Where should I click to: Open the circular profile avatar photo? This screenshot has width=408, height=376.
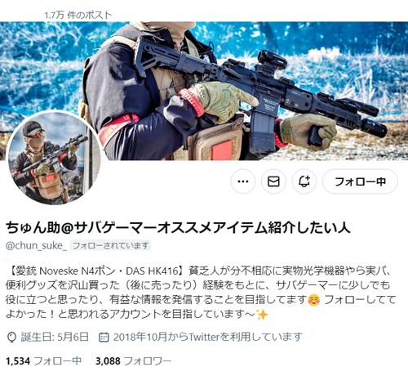[54, 159]
